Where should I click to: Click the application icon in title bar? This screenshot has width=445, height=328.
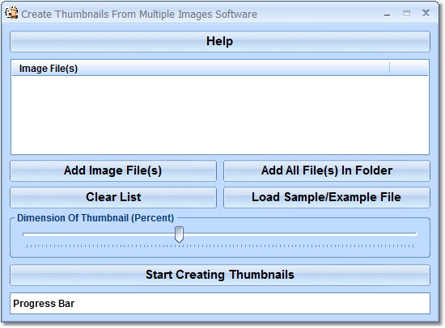point(11,13)
